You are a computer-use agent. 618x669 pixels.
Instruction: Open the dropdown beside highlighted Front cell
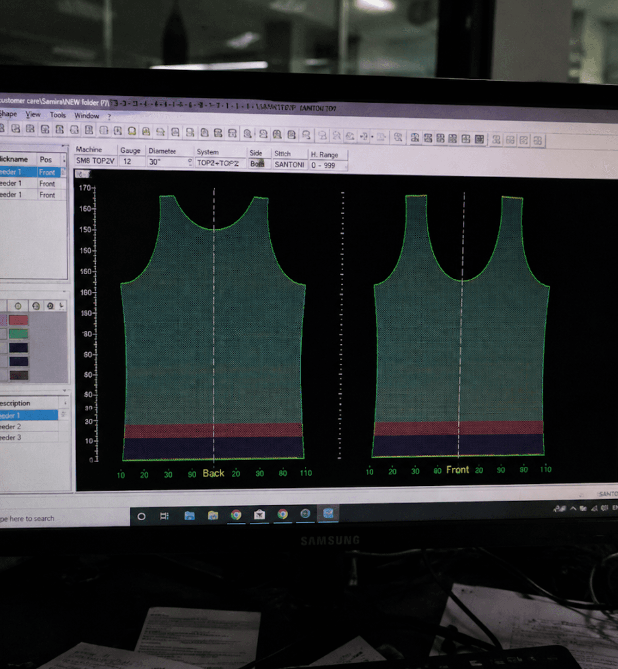pyautogui.click(x=63, y=172)
